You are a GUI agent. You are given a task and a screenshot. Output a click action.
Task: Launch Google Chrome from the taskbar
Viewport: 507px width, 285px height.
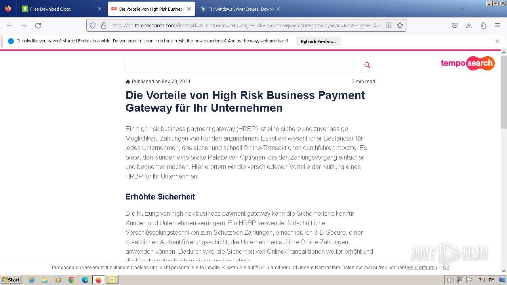click(x=72, y=280)
